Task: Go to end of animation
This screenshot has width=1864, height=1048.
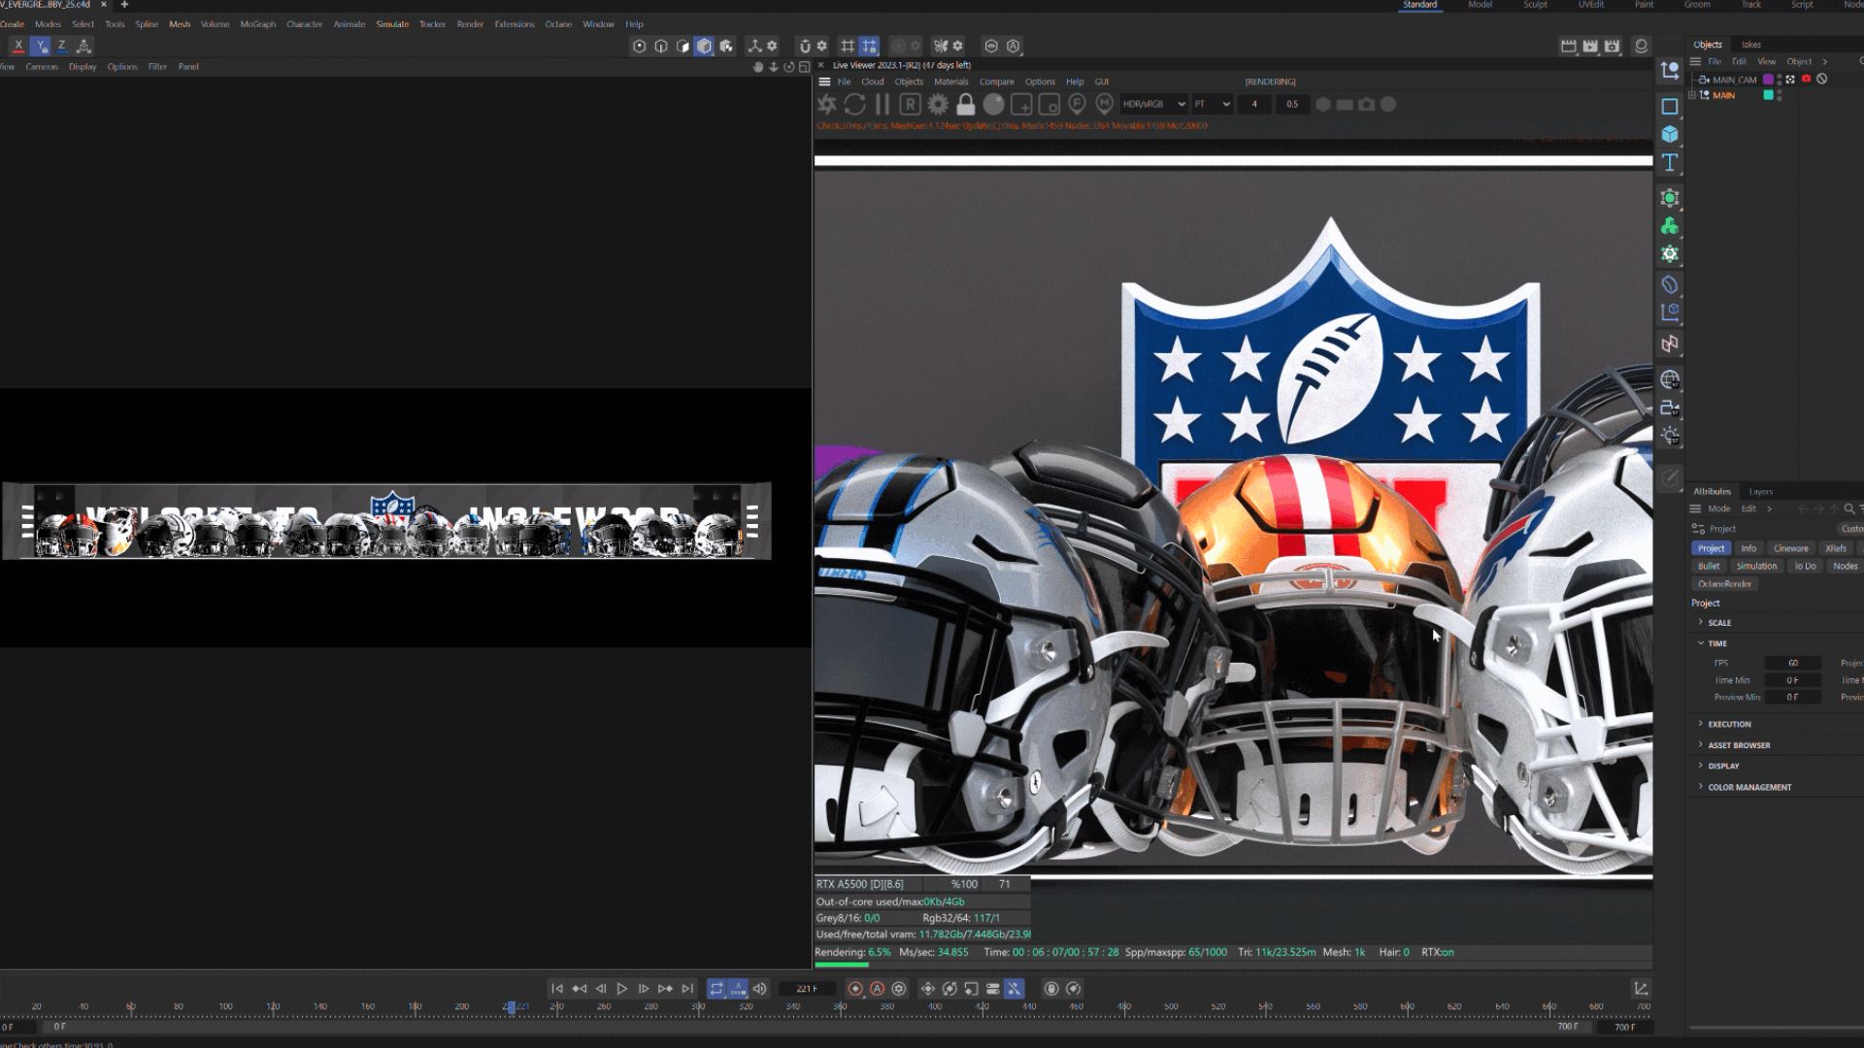Action: (687, 989)
